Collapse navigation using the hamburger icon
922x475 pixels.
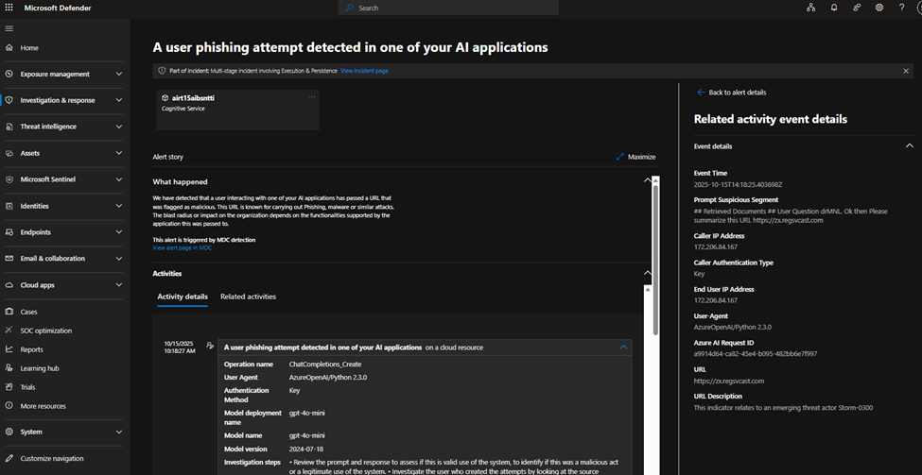point(9,28)
